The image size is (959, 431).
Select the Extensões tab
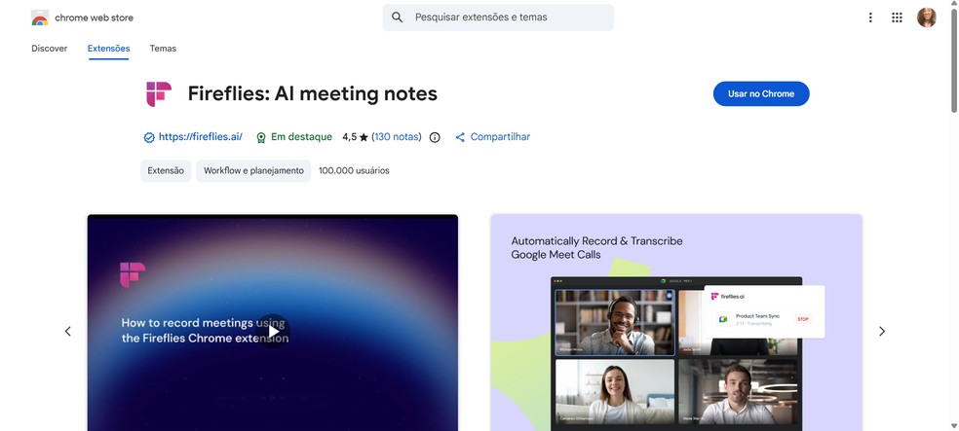click(109, 49)
